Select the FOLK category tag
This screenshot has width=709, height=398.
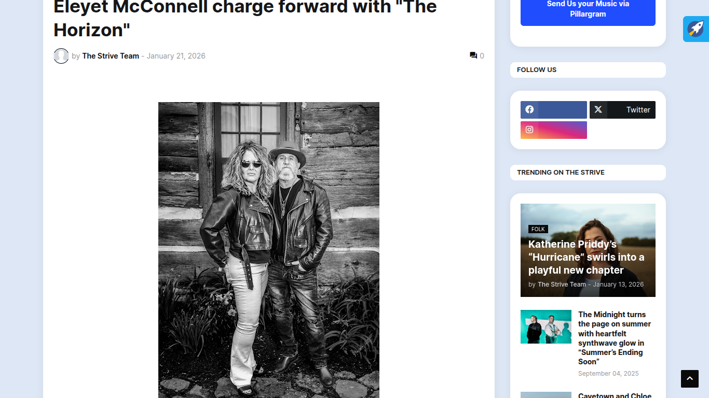[538, 229]
